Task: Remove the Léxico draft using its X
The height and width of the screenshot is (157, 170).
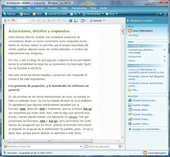Action: point(165,61)
